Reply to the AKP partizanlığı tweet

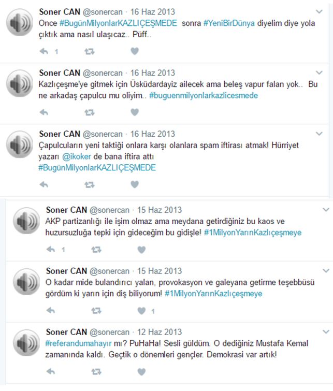[x=51, y=250]
